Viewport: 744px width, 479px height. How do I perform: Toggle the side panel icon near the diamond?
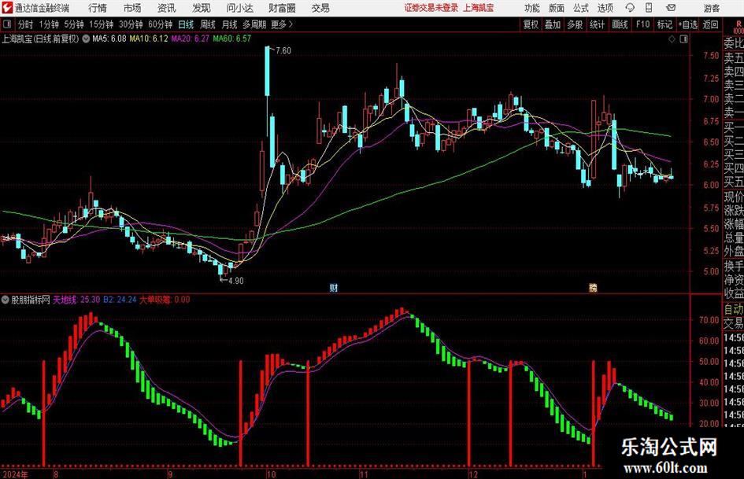(x=683, y=39)
